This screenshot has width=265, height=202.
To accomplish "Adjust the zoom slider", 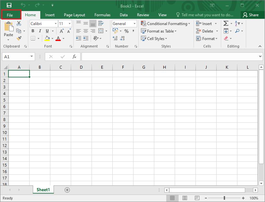I will point(224,198).
